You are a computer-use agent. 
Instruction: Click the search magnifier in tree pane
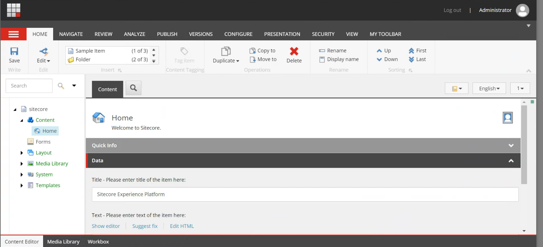[x=61, y=85]
